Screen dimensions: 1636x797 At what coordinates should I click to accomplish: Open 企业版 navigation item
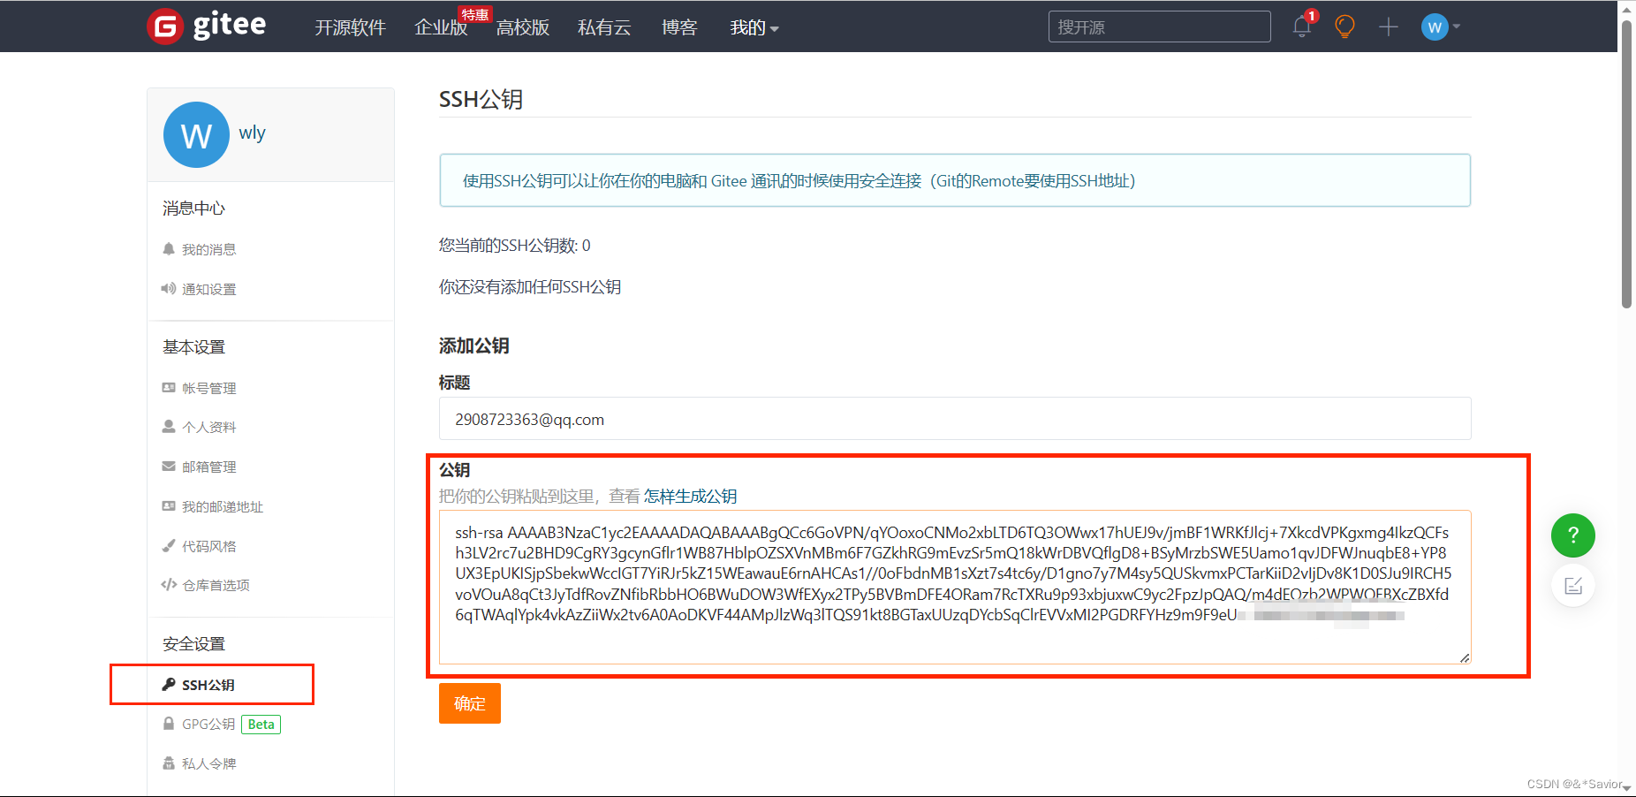441,28
